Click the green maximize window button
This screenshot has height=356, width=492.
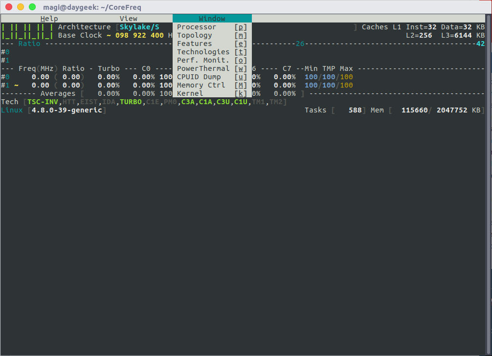point(32,7)
